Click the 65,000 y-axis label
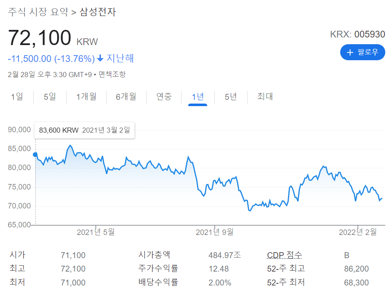The width and height of the screenshot is (392, 296). (19, 225)
